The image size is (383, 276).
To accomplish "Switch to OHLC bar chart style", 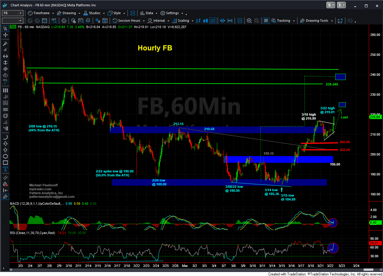I will (x=199, y=21).
